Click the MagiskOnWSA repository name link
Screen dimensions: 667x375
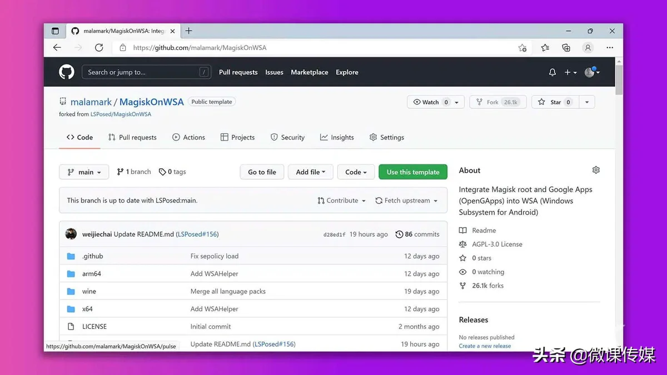point(152,102)
